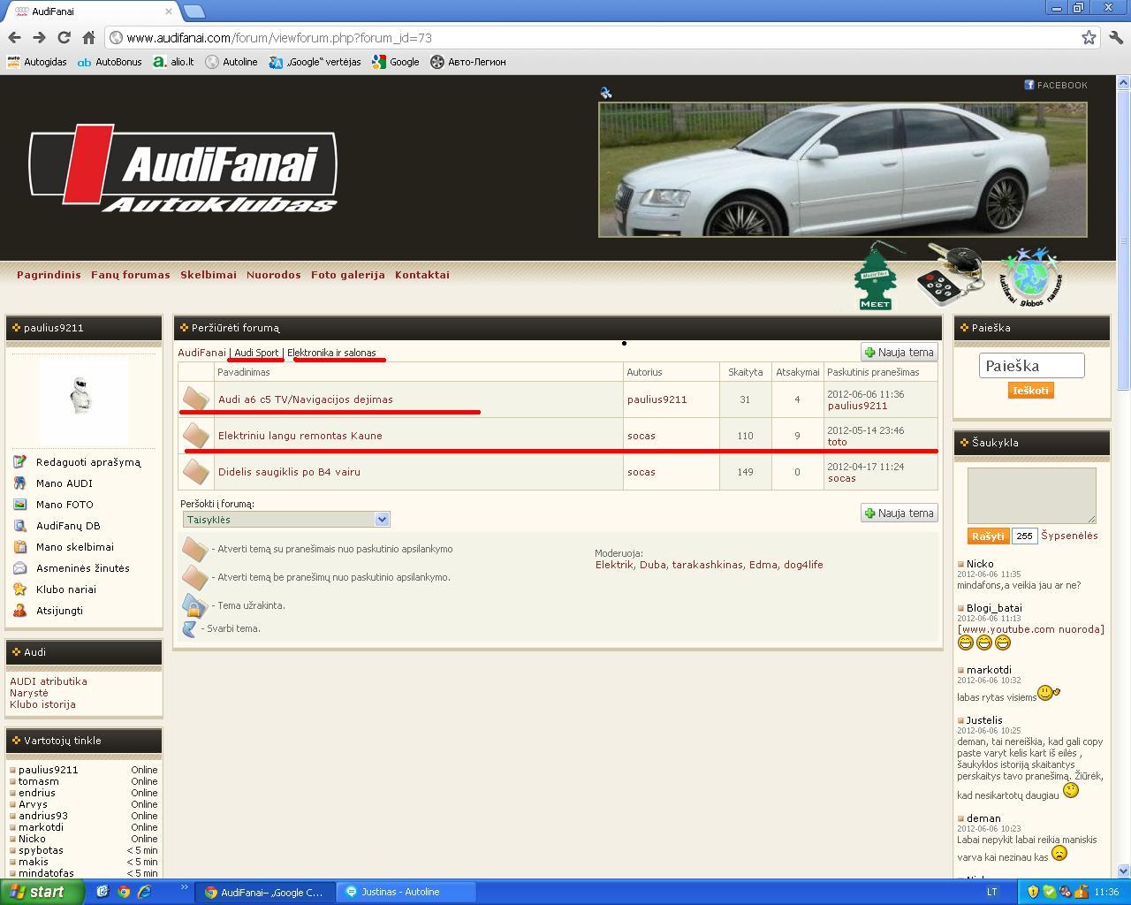
Task: Click top Nauja tema button
Action: [899, 352]
